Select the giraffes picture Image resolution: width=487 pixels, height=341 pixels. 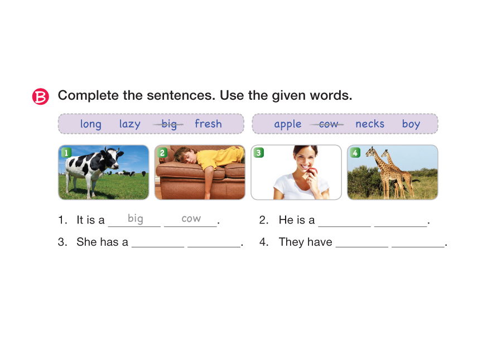(392, 172)
